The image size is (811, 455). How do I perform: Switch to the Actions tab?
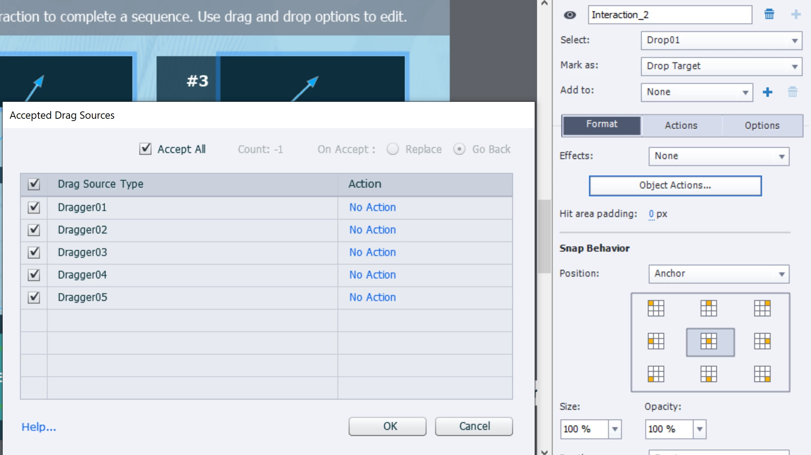[681, 126]
